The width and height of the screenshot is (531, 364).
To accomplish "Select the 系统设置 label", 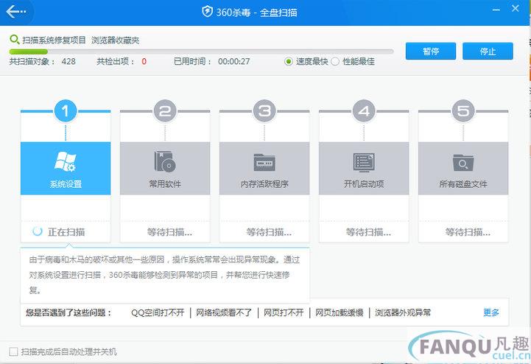I will pyautogui.click(x=66, y=184).
